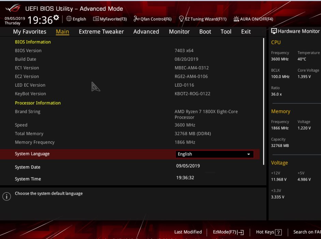Viewport: 321px width, 239px height.
Task: Click the System Language dropdown arrow
Action: (x=249, y=154)
